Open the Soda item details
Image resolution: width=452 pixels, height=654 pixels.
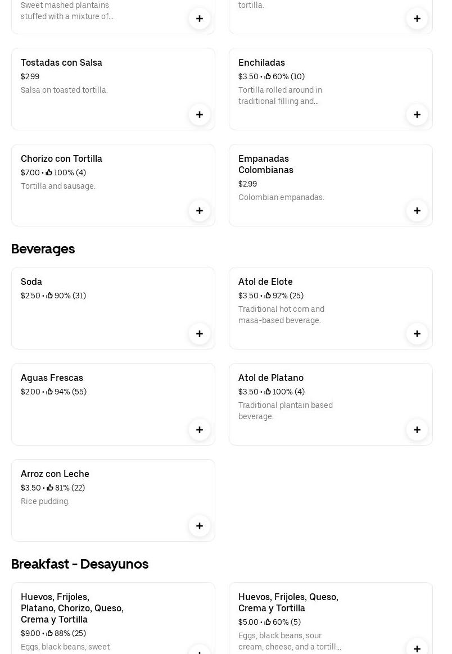click(x=31, y=281)
